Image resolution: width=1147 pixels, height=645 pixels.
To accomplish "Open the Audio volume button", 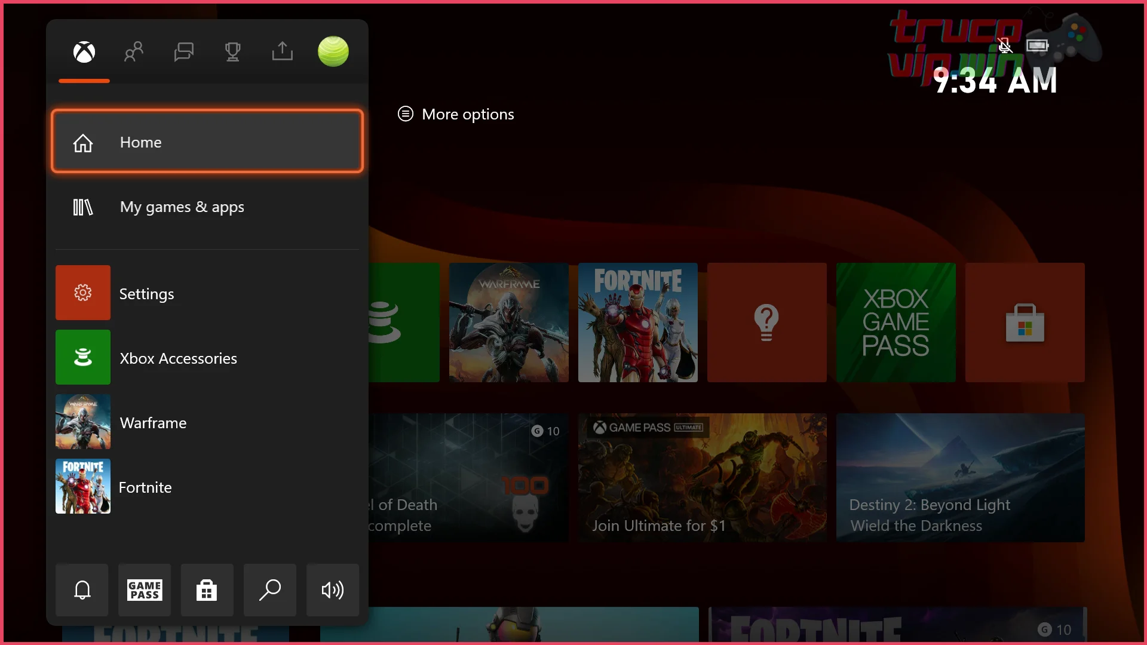I will (333, 590).
